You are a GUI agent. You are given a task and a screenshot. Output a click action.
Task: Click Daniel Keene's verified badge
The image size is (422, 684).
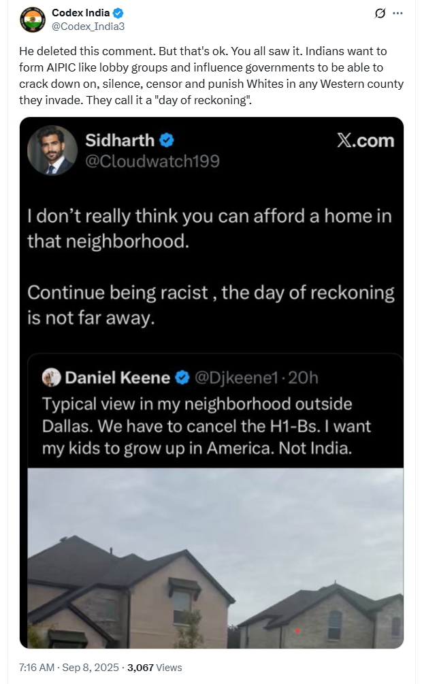[182, 377]
